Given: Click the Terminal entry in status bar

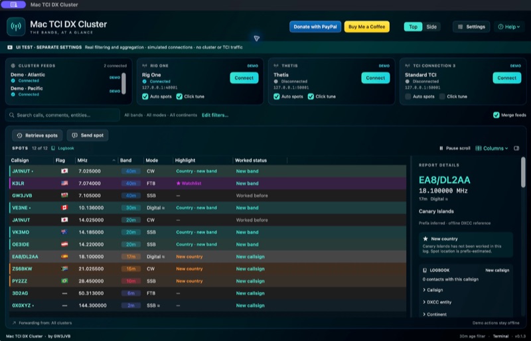Looking at the screenshot, I should click(500, 336).
